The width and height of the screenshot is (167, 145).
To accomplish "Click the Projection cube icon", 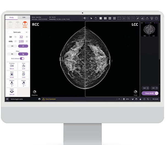I will [x=35, y=92].
